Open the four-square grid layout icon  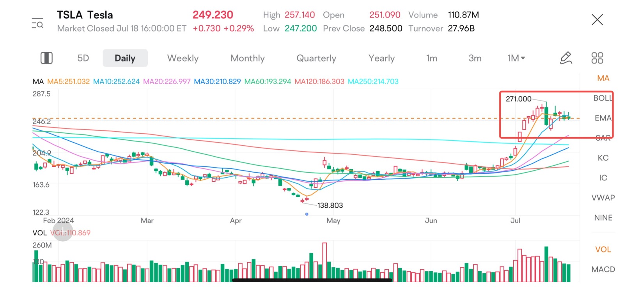[x=597, y=58]
